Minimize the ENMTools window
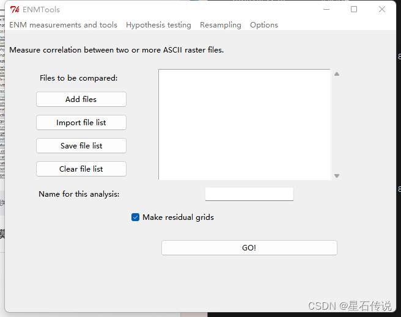 326,9
